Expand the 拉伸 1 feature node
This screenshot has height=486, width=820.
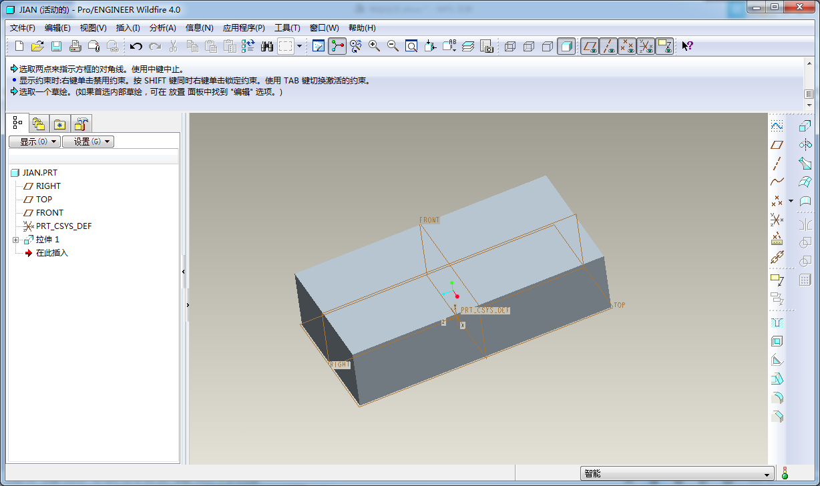16,240
